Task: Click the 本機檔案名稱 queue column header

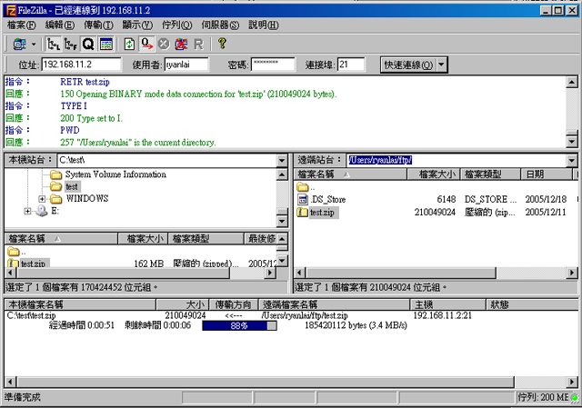Action: (x=80, y=305)
